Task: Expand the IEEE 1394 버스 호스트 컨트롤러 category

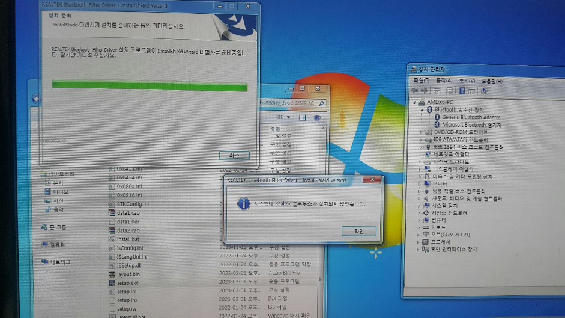Action: coord(421,147)
